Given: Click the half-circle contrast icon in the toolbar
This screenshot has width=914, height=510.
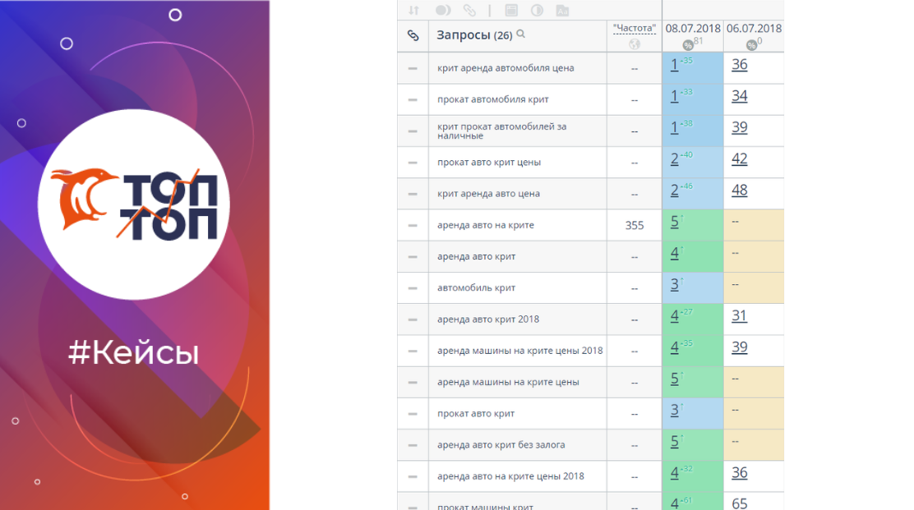Looking at the screenshot, I should click(x=537, y=11).
